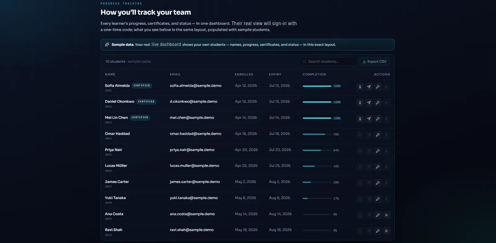Focus the Search students field

click(328, 61)
